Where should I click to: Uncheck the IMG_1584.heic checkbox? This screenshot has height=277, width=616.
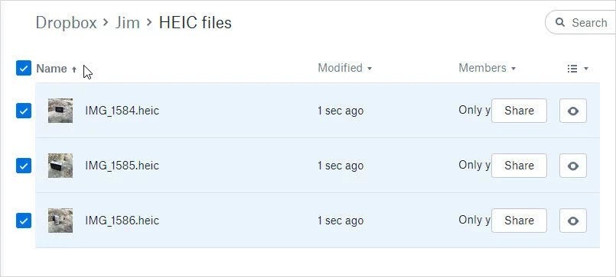tap(24, 111)
